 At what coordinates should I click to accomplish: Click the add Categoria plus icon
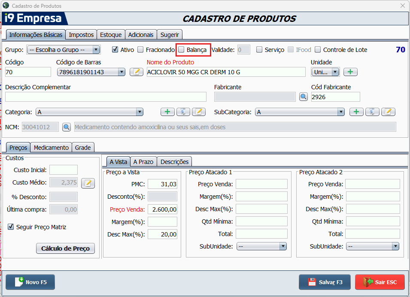167,112
